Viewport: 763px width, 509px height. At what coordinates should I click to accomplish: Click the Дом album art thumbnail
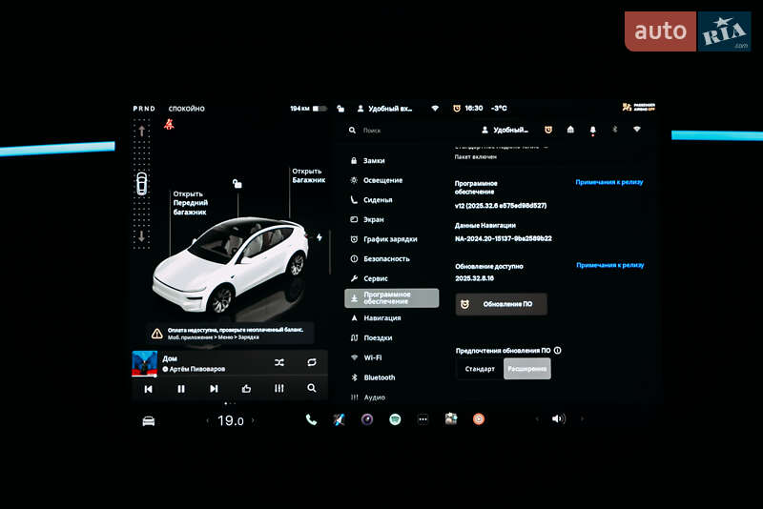point(145,364)
